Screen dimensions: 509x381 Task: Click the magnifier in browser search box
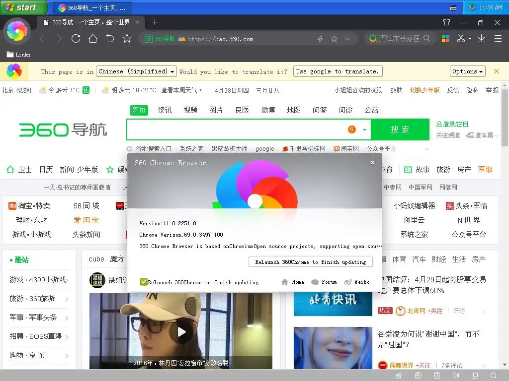(x=427, y=39)
